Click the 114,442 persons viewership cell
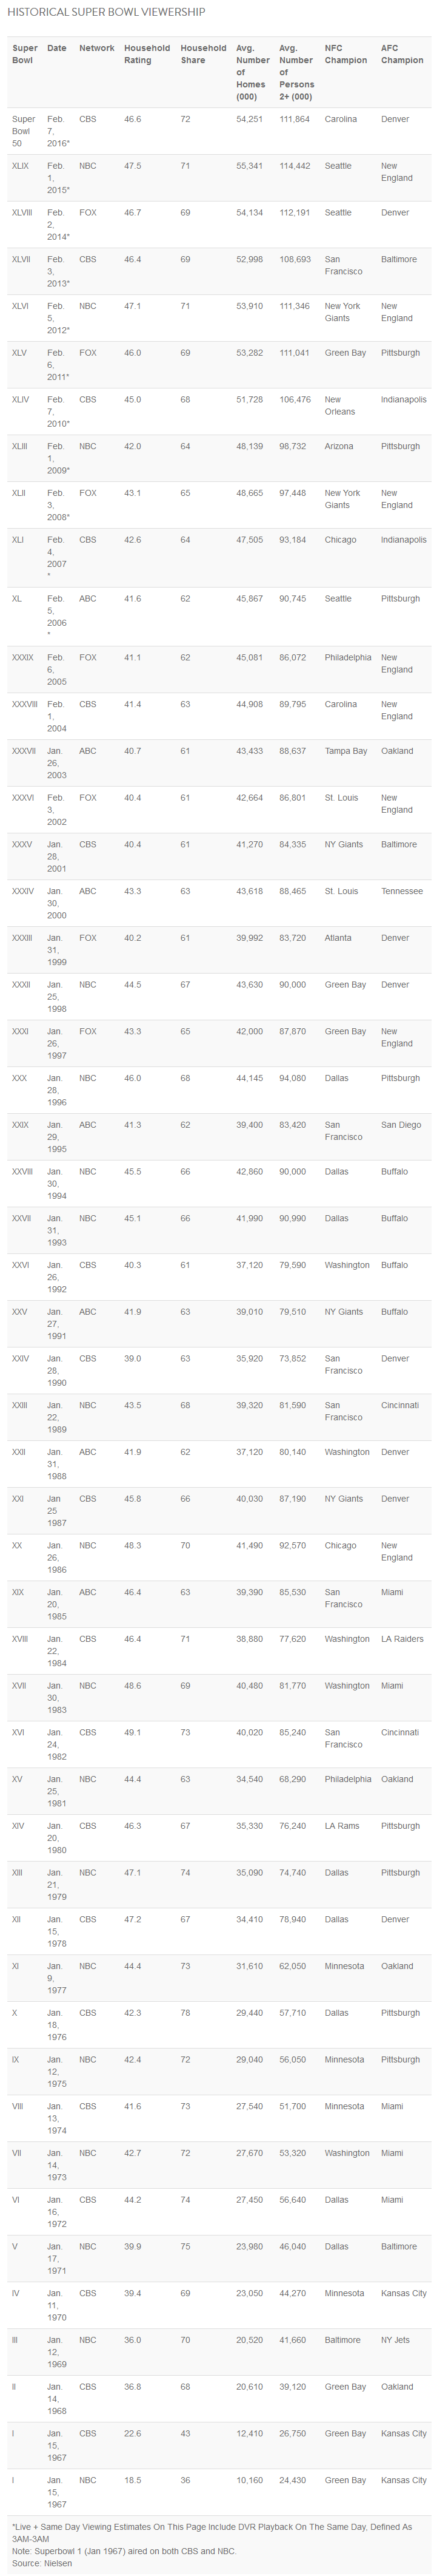 pos(295,166)
